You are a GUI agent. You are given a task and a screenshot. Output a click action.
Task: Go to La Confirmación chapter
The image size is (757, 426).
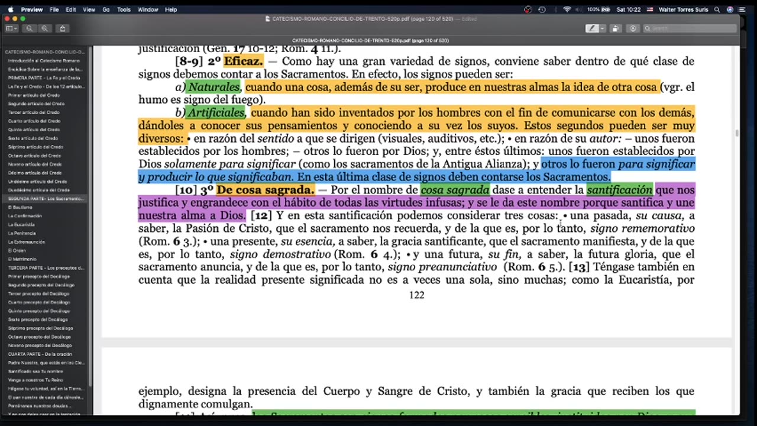[x=24, y=216]
